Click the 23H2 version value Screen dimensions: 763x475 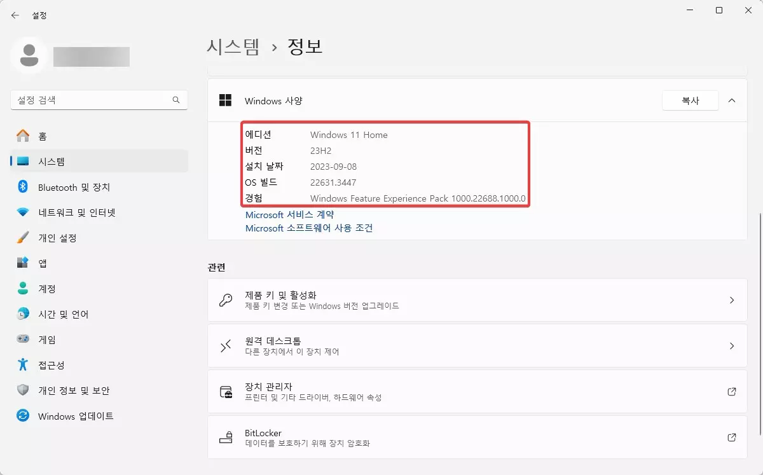click(321, 151)
